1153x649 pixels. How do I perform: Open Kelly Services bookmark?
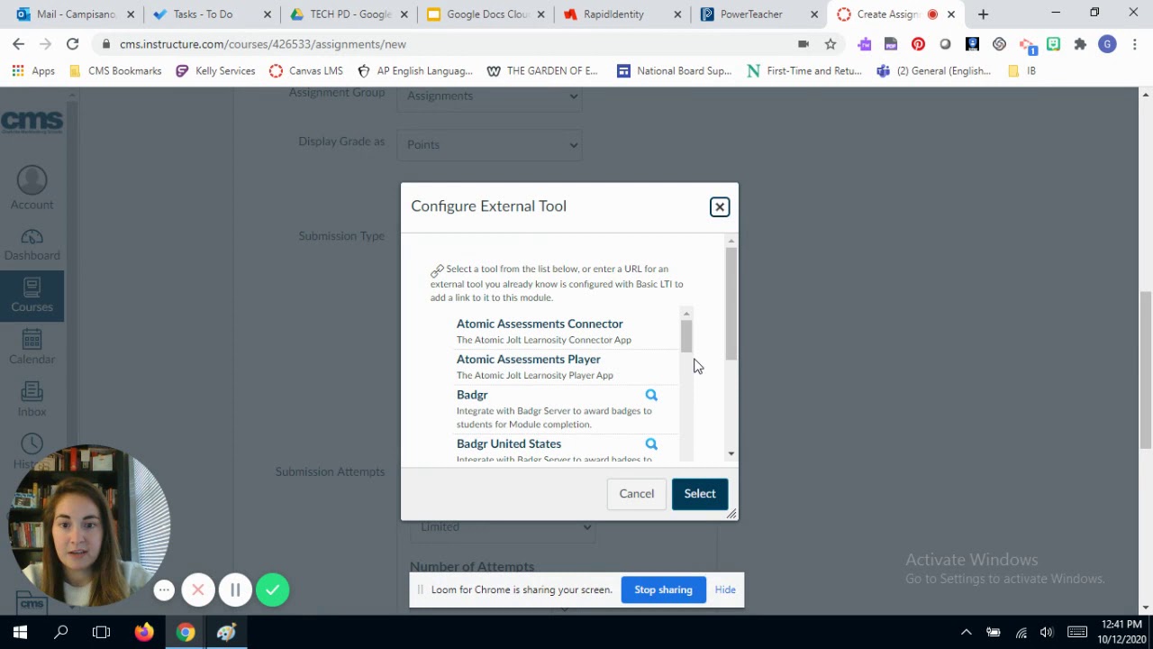(215, 71)
